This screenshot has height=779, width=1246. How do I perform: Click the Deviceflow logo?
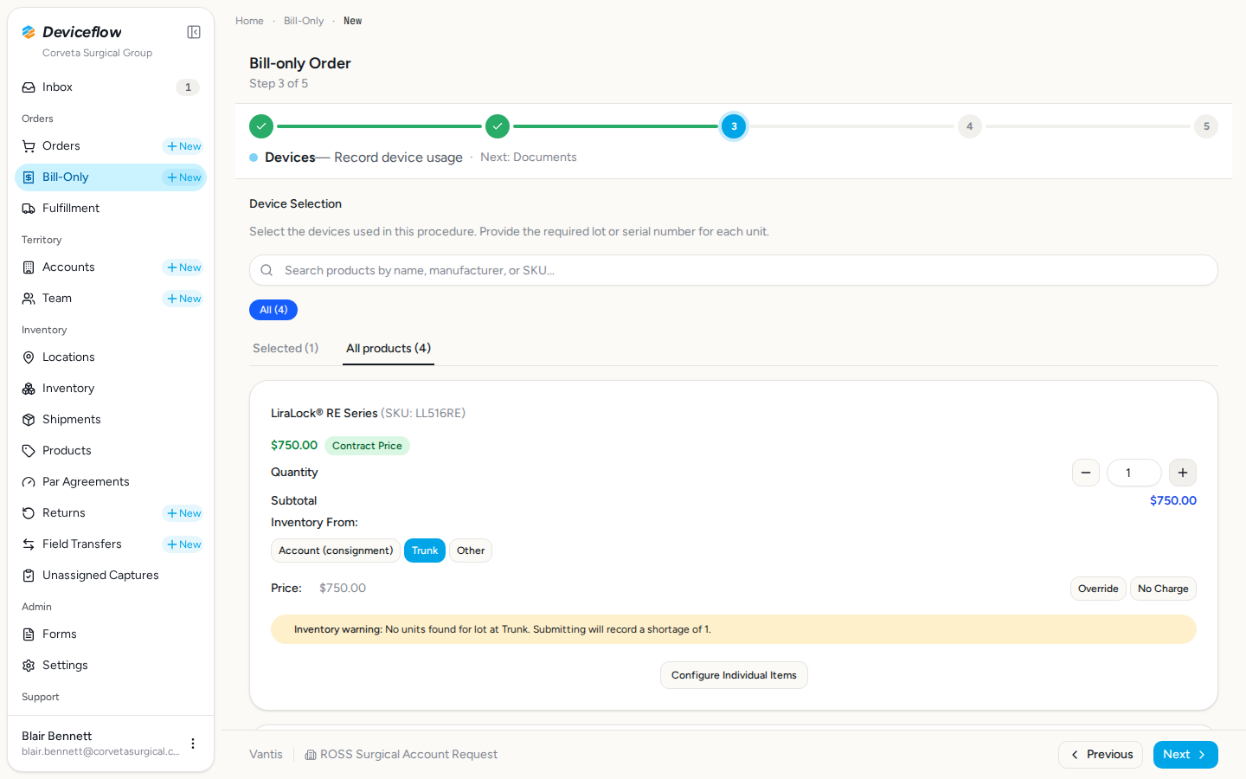coord(72,32)
